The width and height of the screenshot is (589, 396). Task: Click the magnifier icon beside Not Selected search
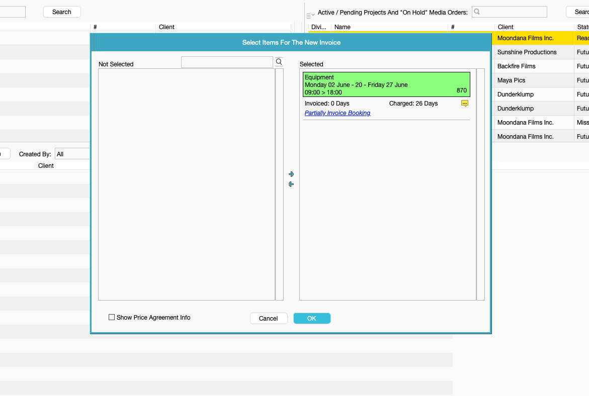(279, 62)
